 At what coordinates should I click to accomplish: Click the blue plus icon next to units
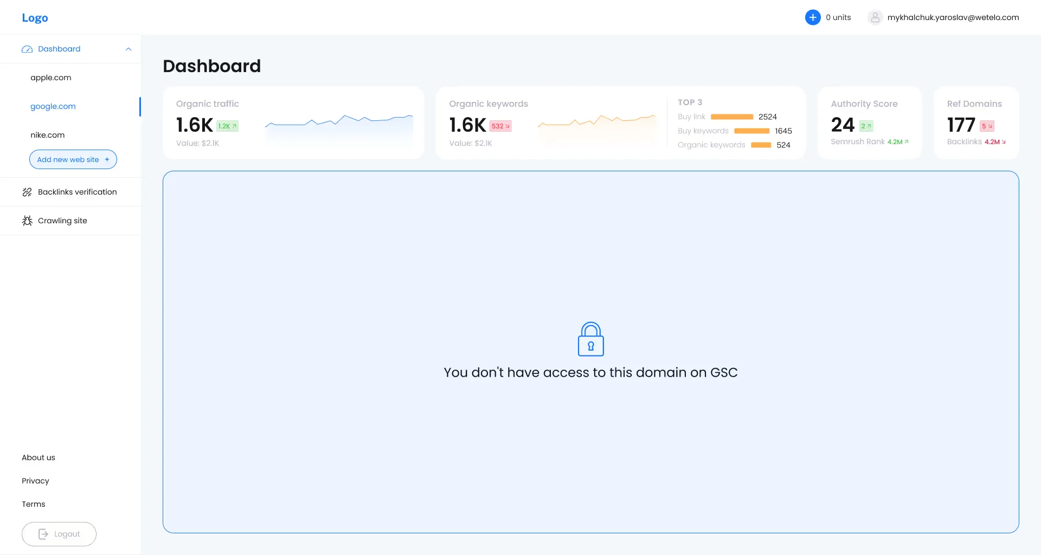[813, 17]
